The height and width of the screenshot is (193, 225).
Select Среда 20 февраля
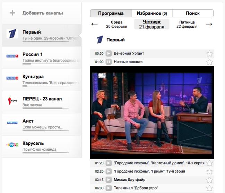click(x=116, y=24)
